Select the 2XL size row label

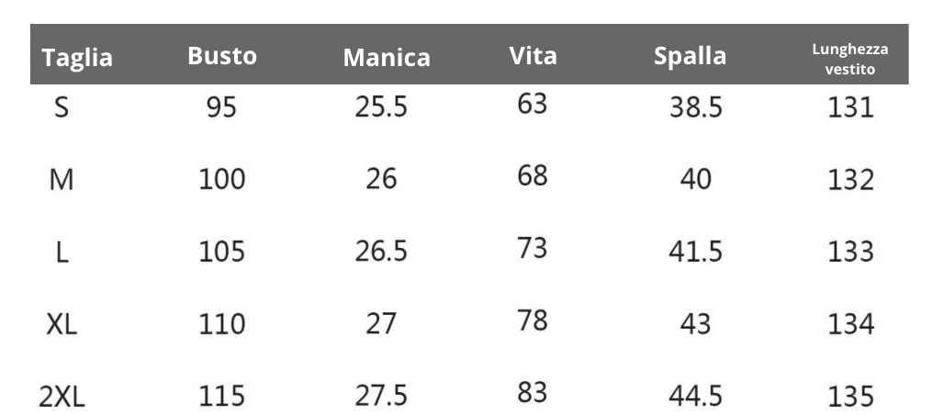pos(62,397)
